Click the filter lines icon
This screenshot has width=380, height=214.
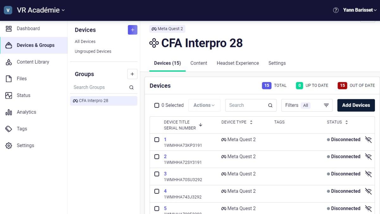click(x=326, y=105)
